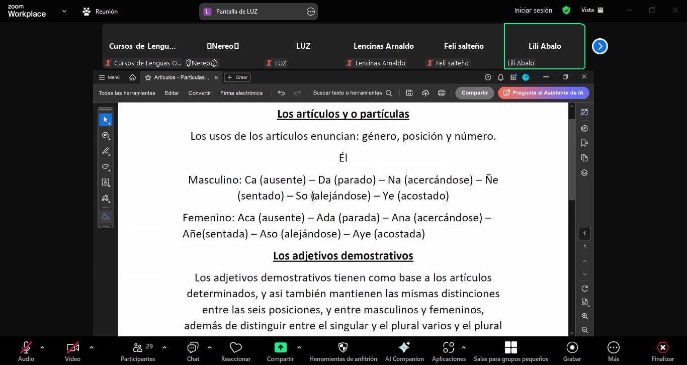This screenshot has height=365, width=687.
Task: Open Reaccionar reactions menu
Action: pyautogui.click(x=235, y=351)
